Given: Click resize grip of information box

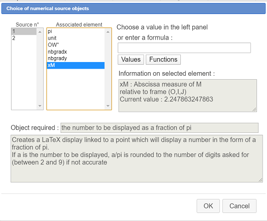Looking at the screenshot, I should tap(254, 109).
